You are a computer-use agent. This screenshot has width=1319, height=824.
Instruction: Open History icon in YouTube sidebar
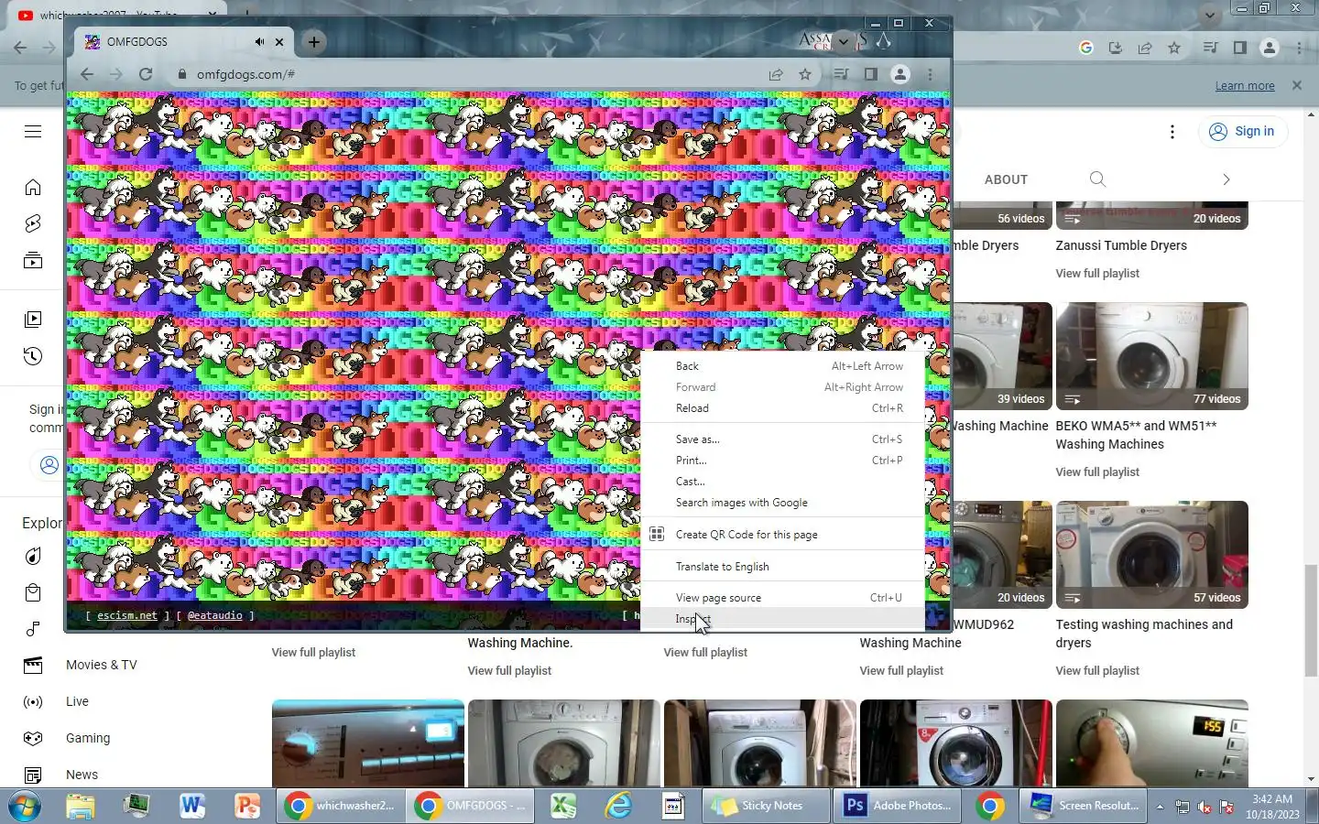coord(33,356)
